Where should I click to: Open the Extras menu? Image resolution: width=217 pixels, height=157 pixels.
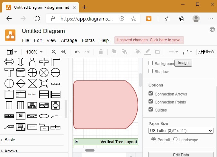pyautogui.click(x=88, y=40)
